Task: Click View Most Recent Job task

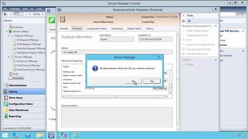Action: [x=197, y=54]
